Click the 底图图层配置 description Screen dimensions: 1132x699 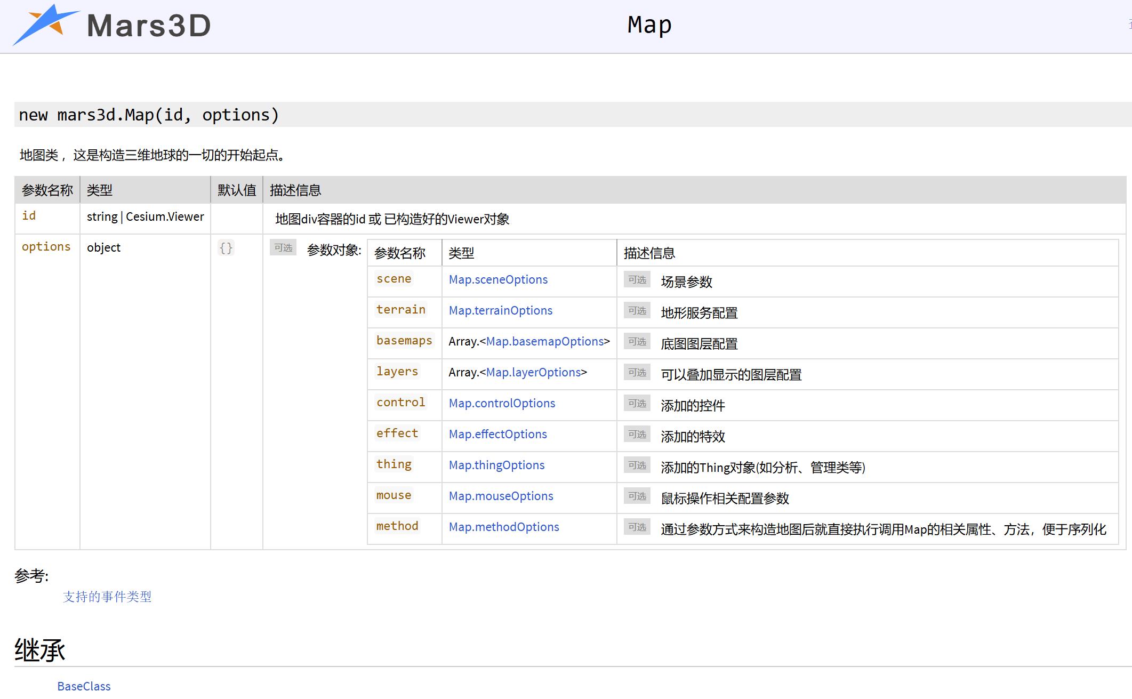(x=699, y=343)
